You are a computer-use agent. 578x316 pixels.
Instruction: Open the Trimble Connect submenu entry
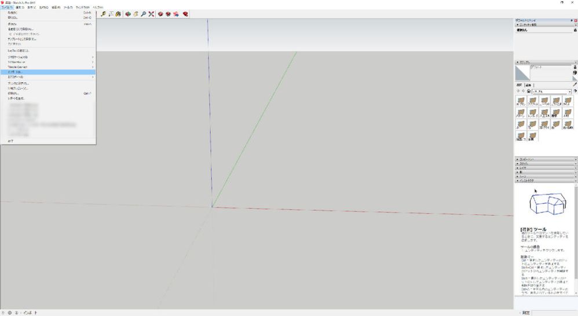pyautogui.click(x=48, y=67)
